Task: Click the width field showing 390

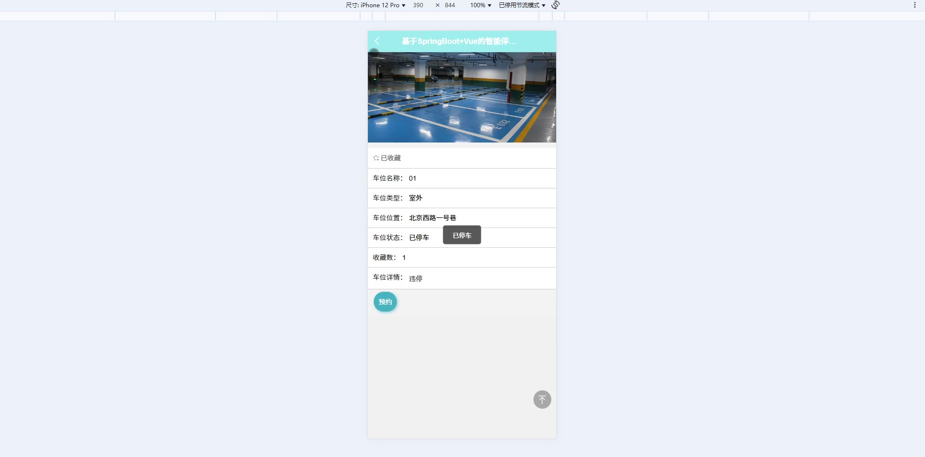Action: [418, 5]
